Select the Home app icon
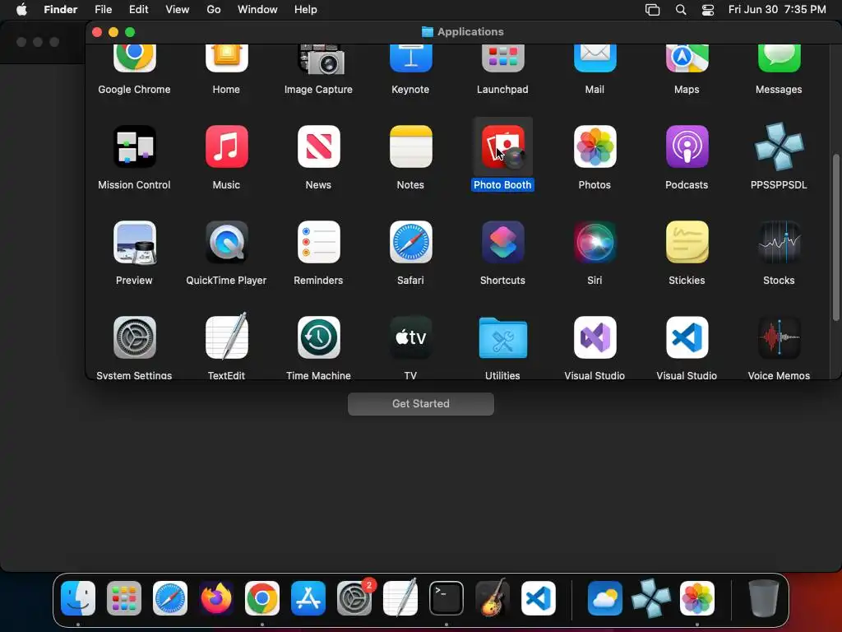The image size is (842, 632). (x=227, y=58)
